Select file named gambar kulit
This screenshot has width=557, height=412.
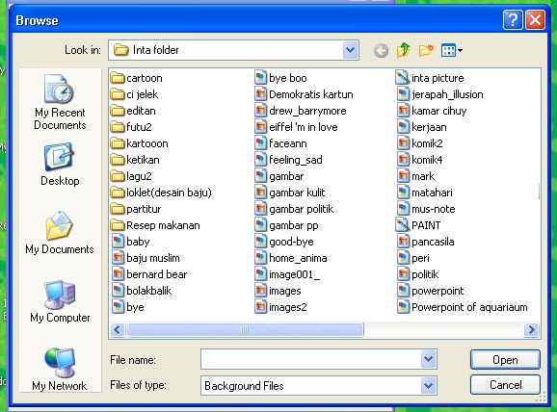click(290, 193)
